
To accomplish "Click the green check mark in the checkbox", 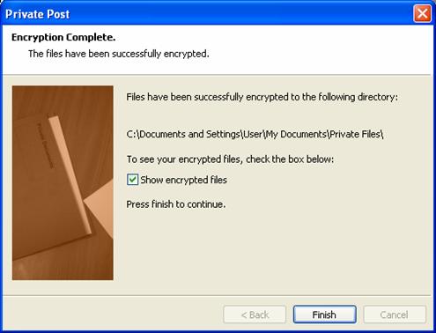I will click(132, 179).
